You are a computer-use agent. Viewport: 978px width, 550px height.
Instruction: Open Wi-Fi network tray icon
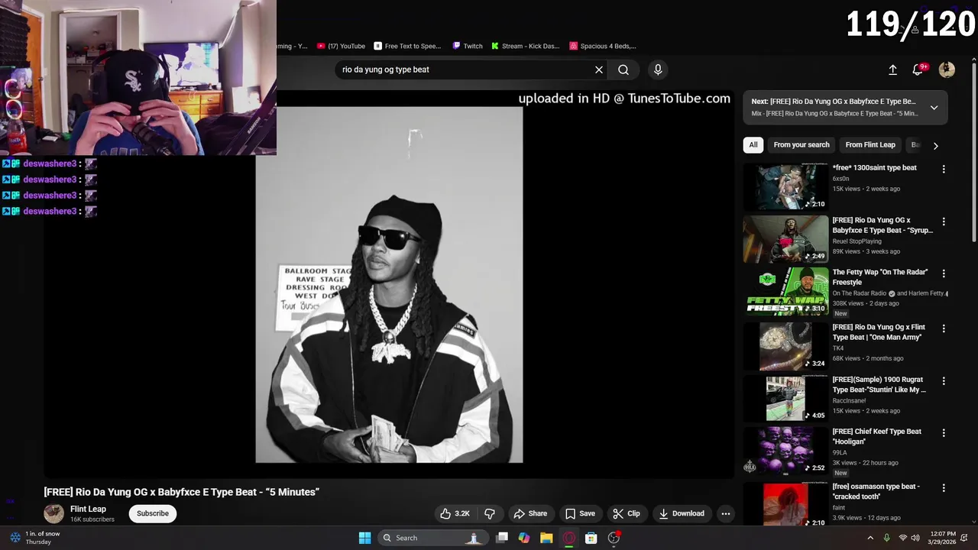(903, 538)
